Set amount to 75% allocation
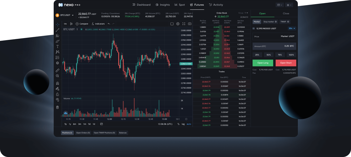Viewport: 351px width, 157px height. (x=280, y=55)
